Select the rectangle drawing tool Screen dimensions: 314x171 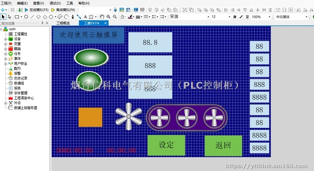(17, 17)
